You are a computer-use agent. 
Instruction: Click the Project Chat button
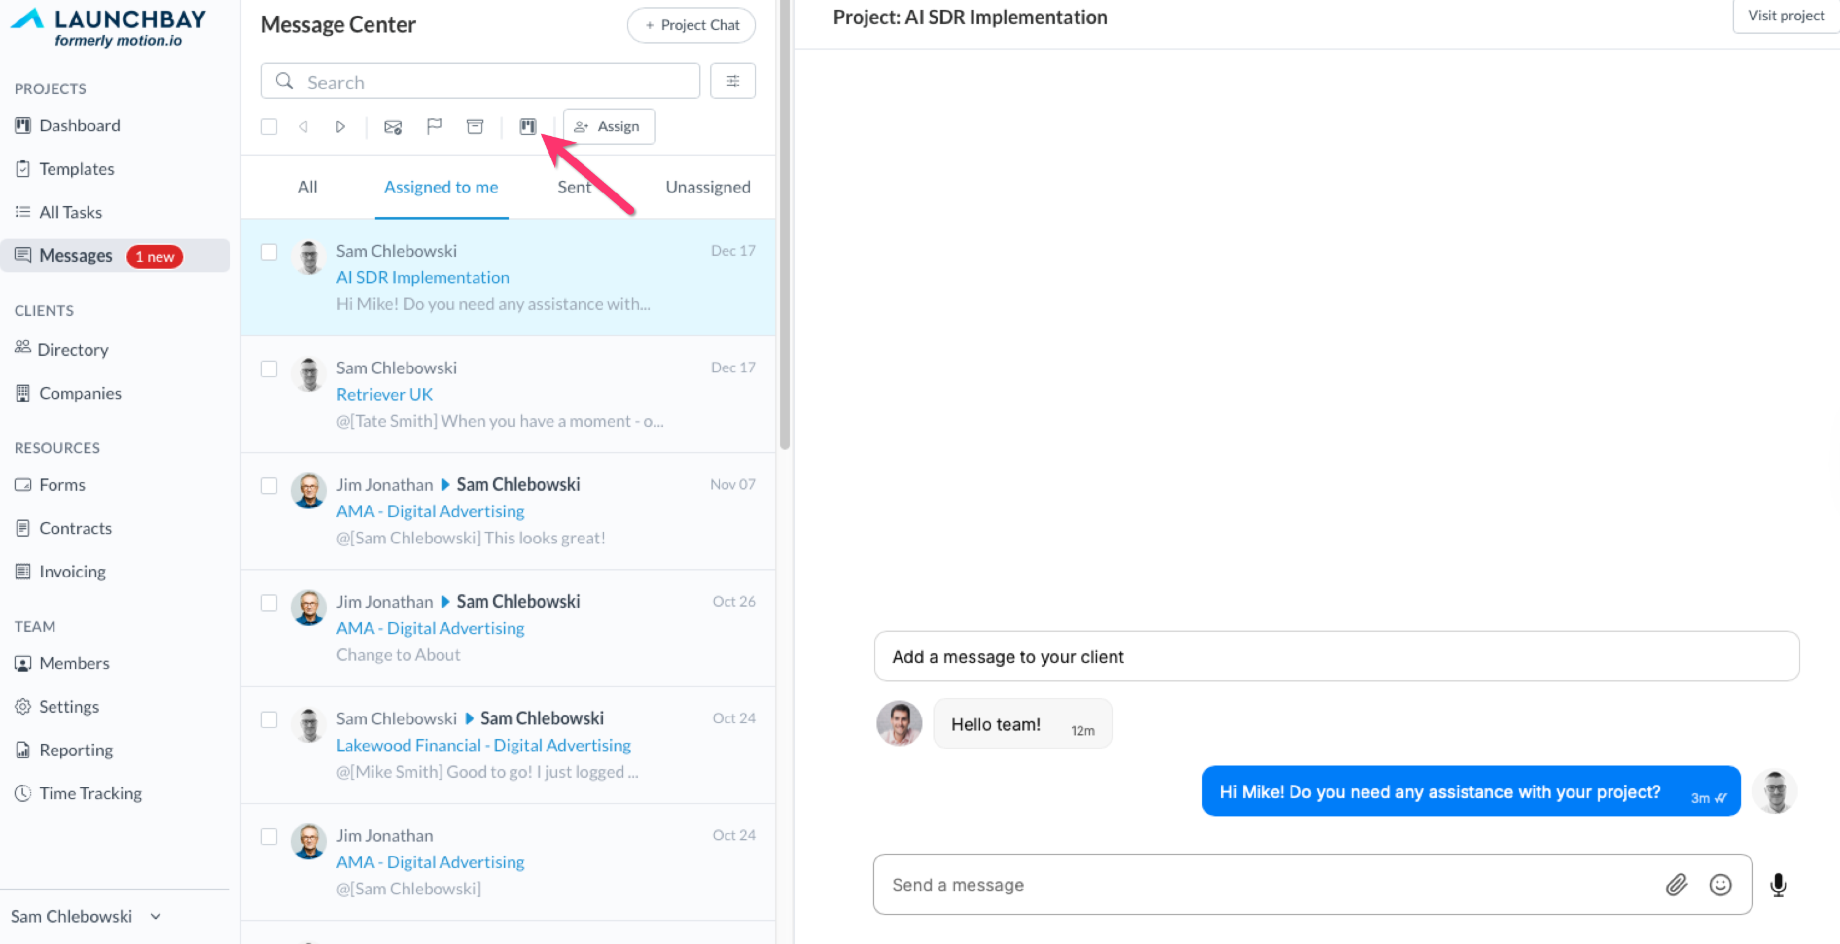691,25
